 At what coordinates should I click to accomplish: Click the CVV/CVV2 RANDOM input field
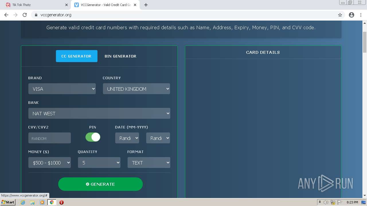50,138
